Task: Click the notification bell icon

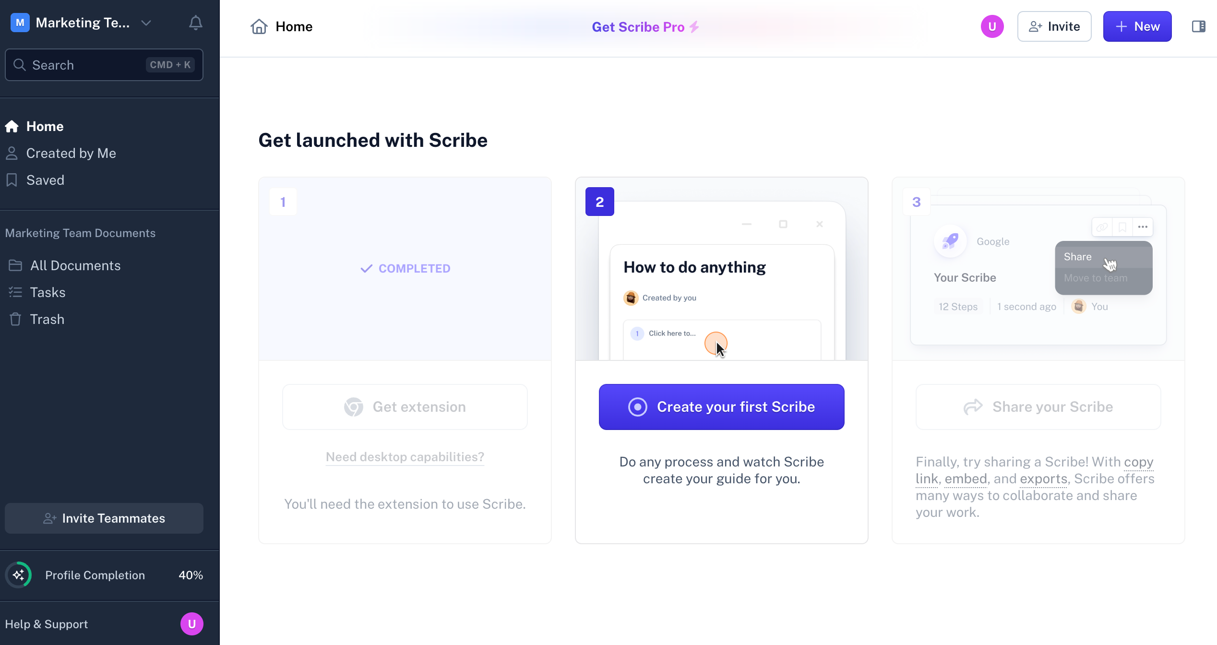Action: point(195,23)
